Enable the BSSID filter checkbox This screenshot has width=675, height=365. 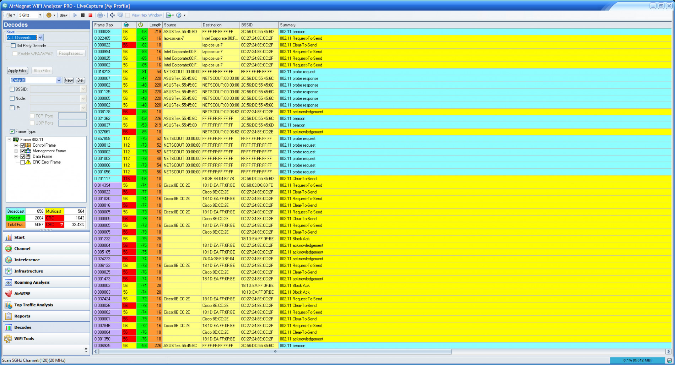click(12, 89)
